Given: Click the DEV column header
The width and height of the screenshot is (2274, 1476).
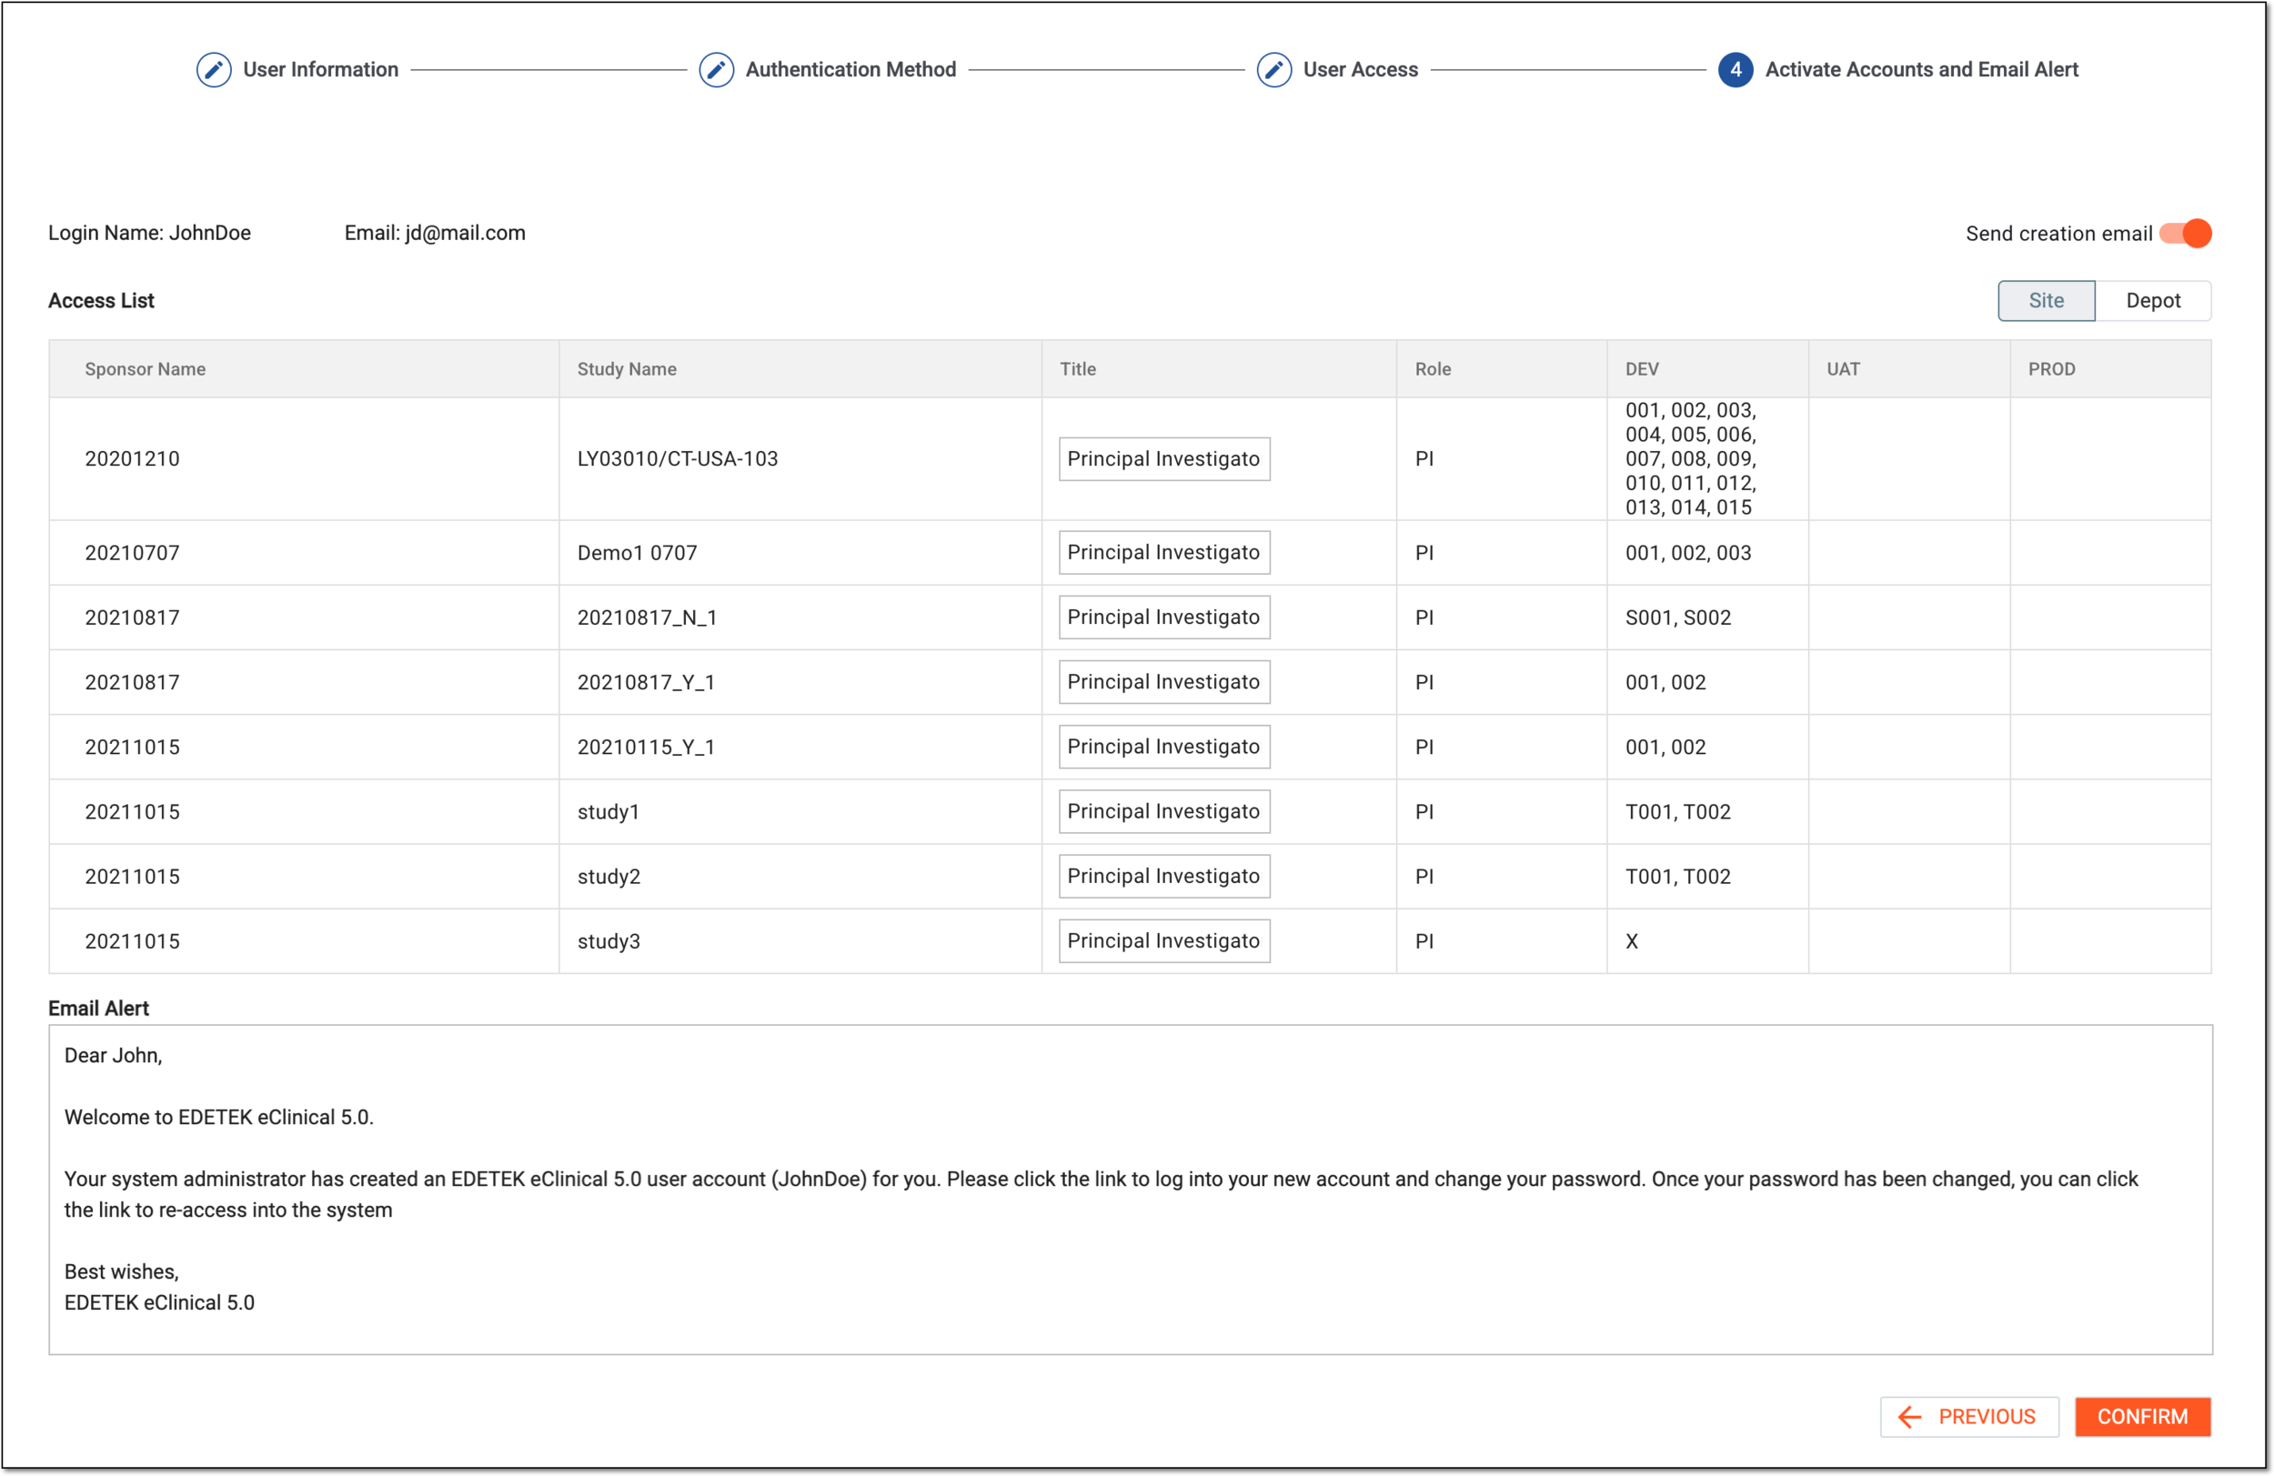Looking at the screenshot, I should tap(1642, 370).
